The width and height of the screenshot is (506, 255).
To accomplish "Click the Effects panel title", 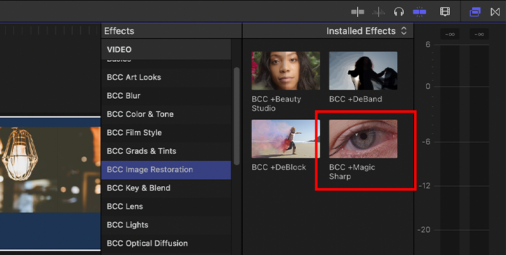I will click(119, 31).
